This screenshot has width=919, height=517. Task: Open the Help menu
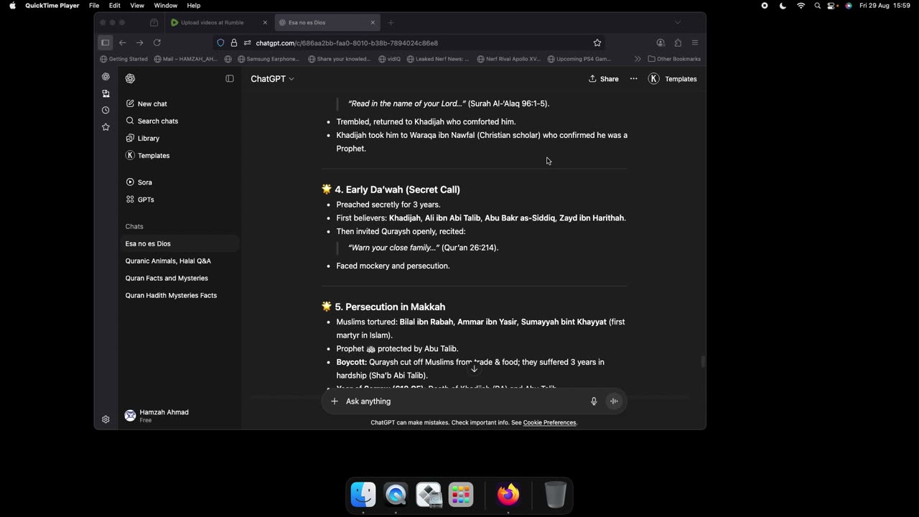194,5
